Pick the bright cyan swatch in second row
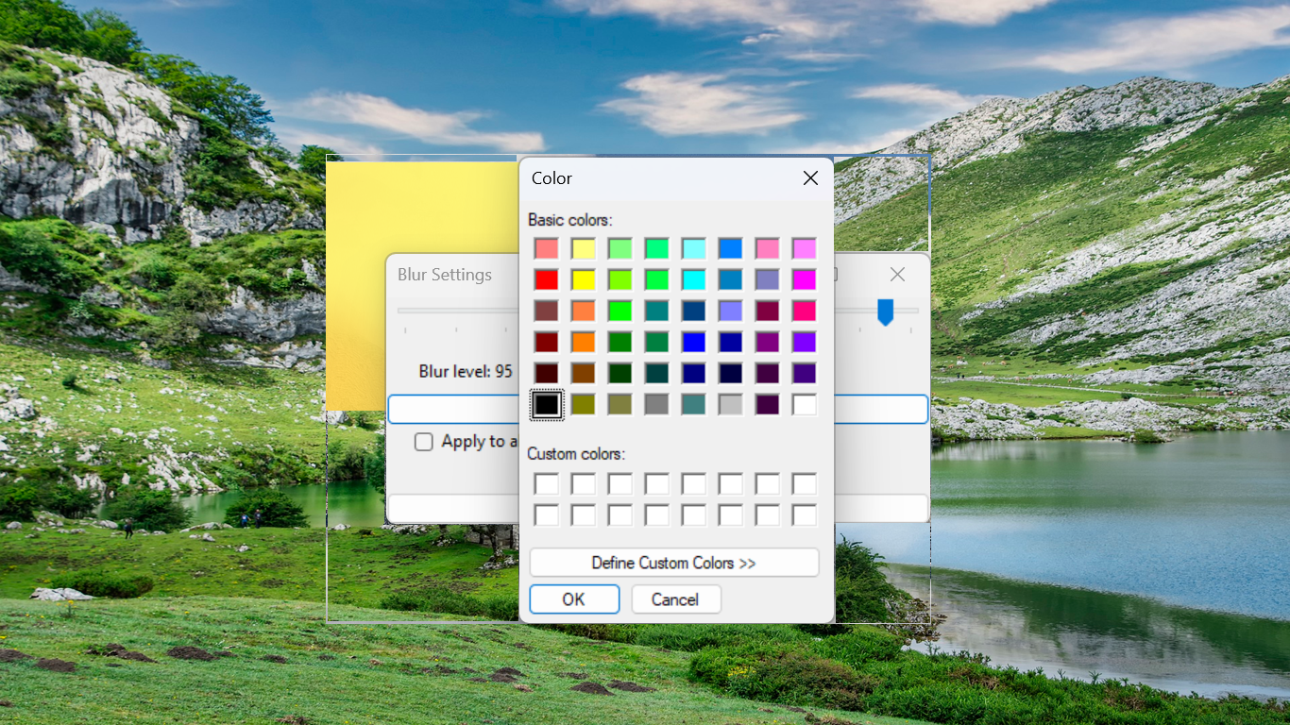 point(693,279)
